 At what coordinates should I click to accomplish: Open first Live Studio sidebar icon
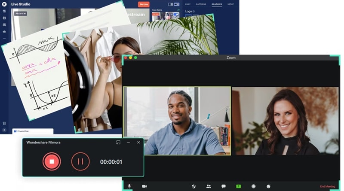pyautogui.click(x=4, y=11)
